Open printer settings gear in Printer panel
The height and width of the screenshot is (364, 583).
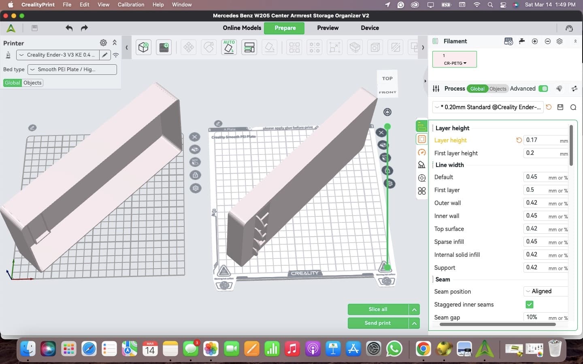(103, 43)
